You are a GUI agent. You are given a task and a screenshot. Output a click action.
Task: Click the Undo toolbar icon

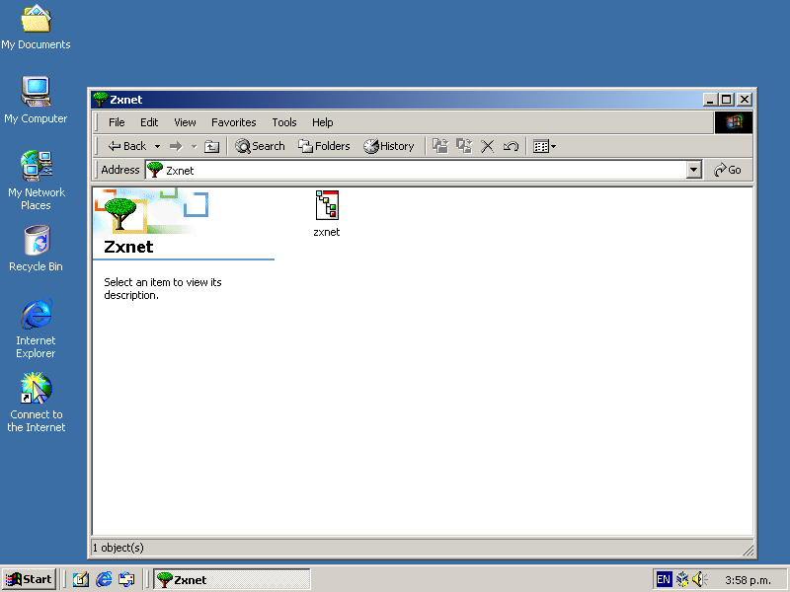coord(511,146)
